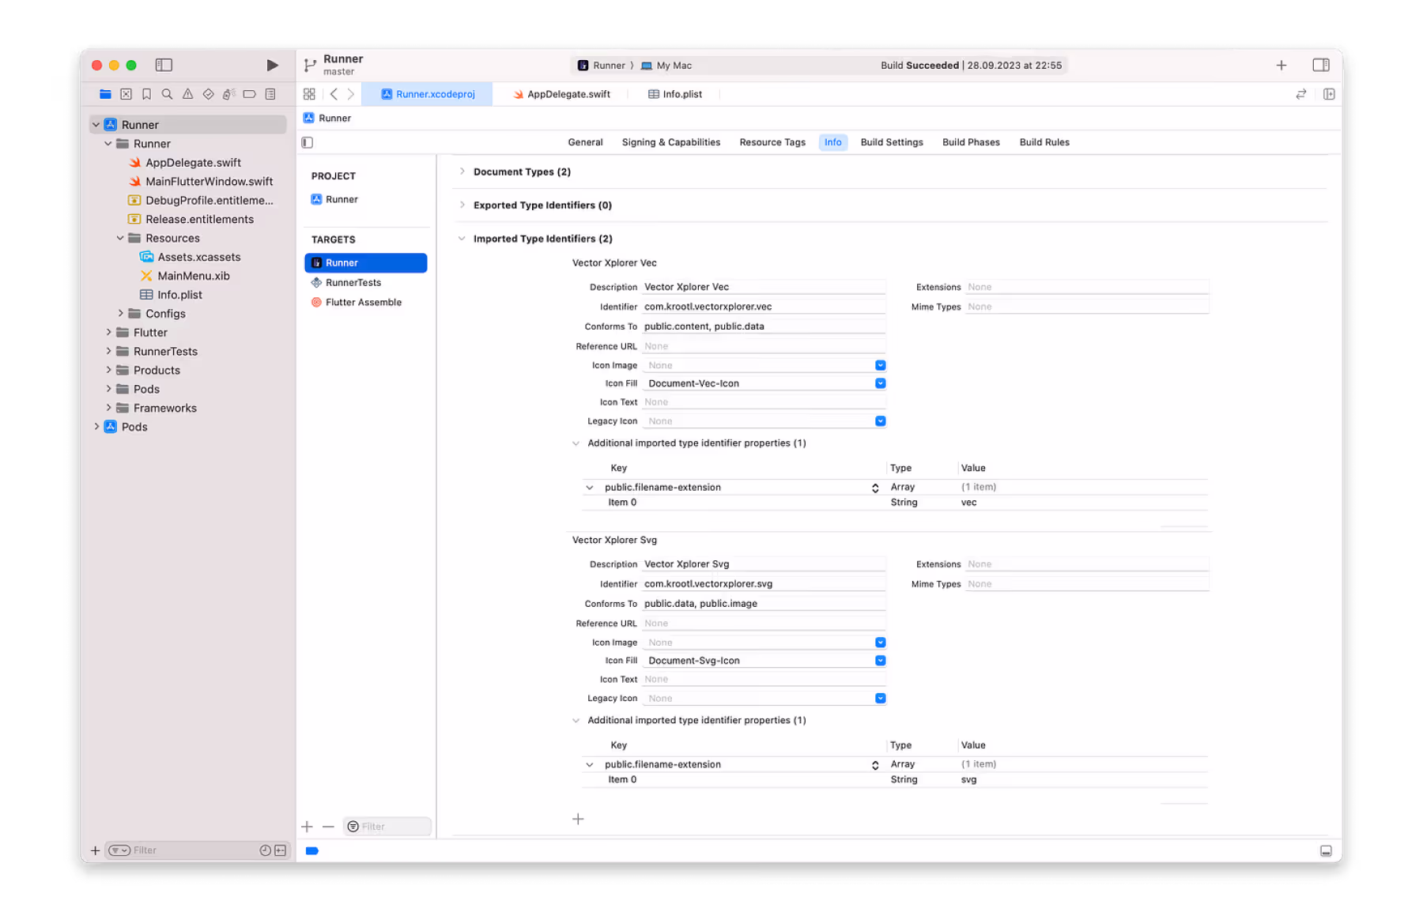Select the Project navigator folder icon

[x=105, y=94]
